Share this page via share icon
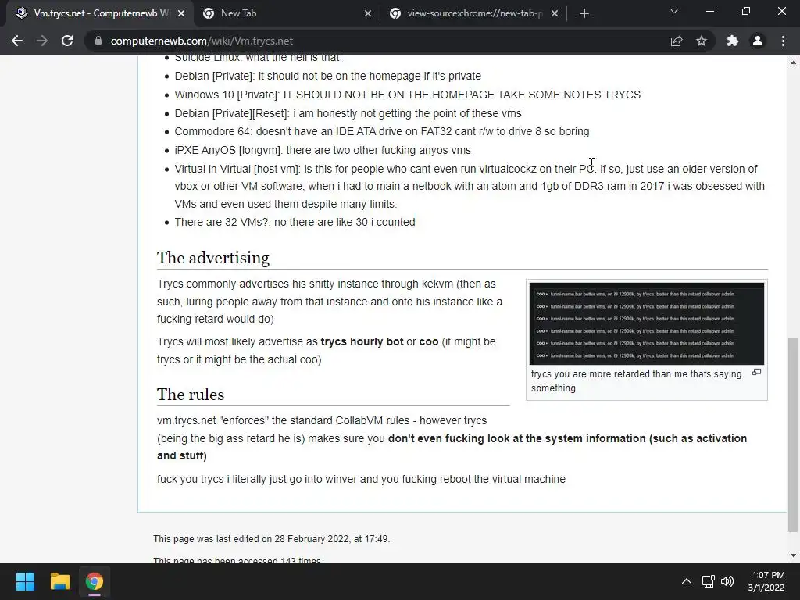Image resolution: width=800 pixels, height=600 pixels. 677,41
